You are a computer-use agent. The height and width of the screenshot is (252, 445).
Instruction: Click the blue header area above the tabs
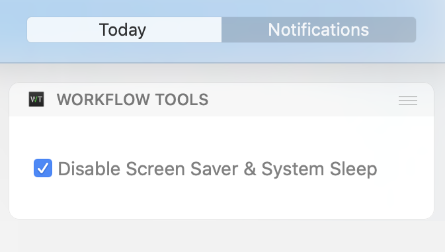coord(222,8)
